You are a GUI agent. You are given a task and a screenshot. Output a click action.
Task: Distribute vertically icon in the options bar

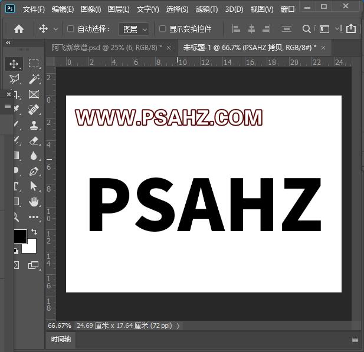pos(286,29)
